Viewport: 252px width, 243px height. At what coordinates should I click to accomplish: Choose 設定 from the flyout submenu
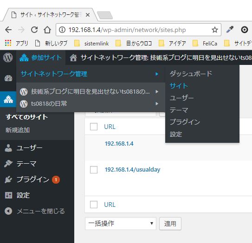[x=176, y=134]
